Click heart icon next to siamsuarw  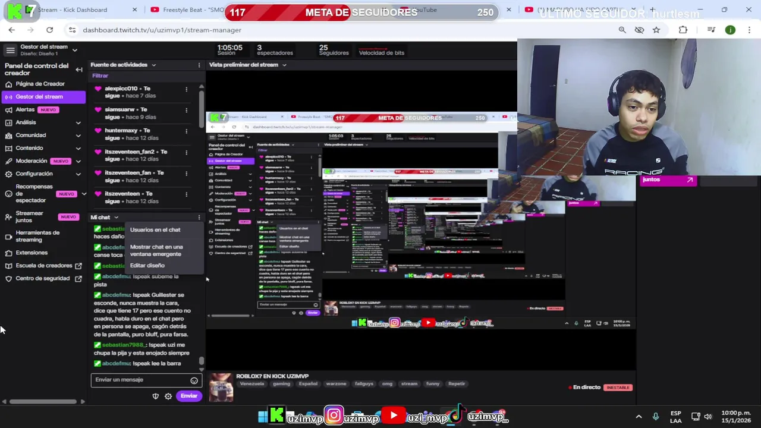pyautogui.click(x=98, y=110)
